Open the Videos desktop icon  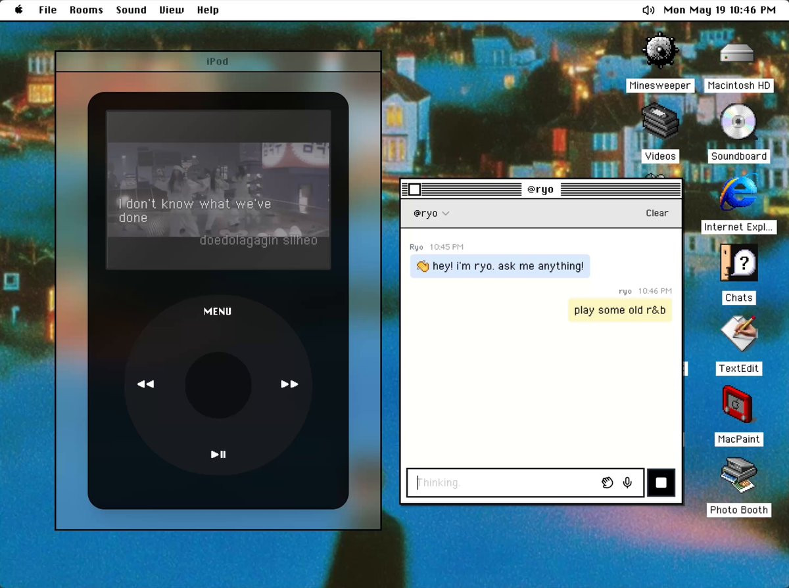660,122
